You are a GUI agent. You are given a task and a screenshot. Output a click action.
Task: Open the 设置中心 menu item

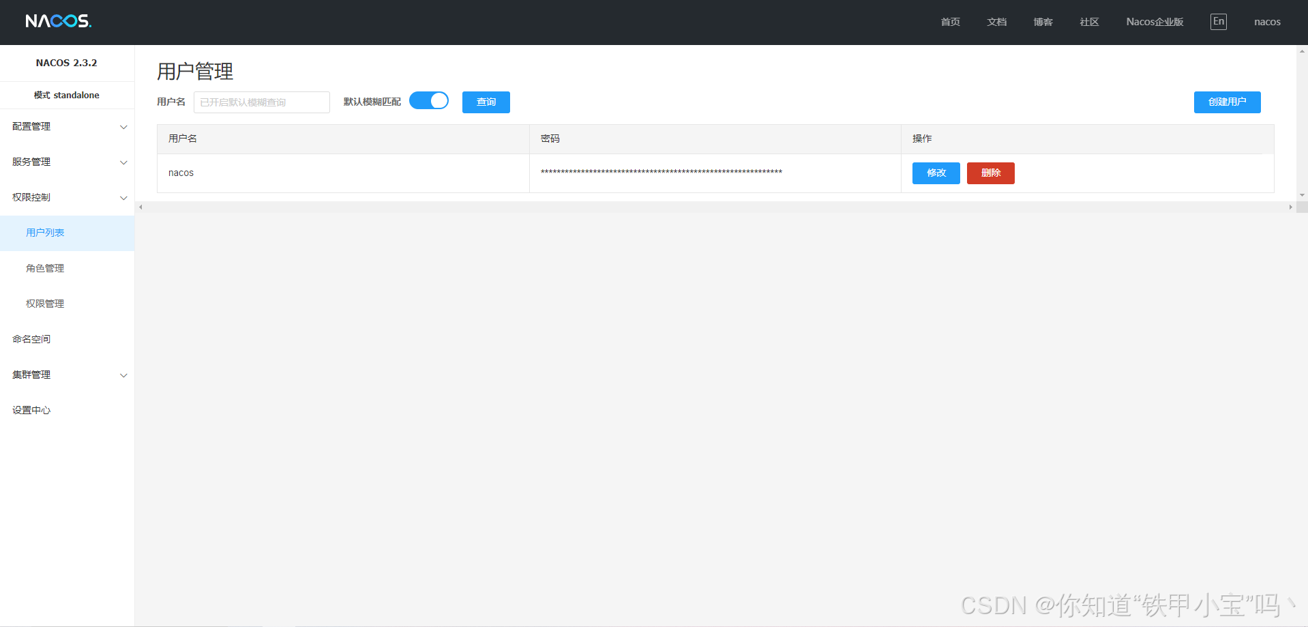67,411
